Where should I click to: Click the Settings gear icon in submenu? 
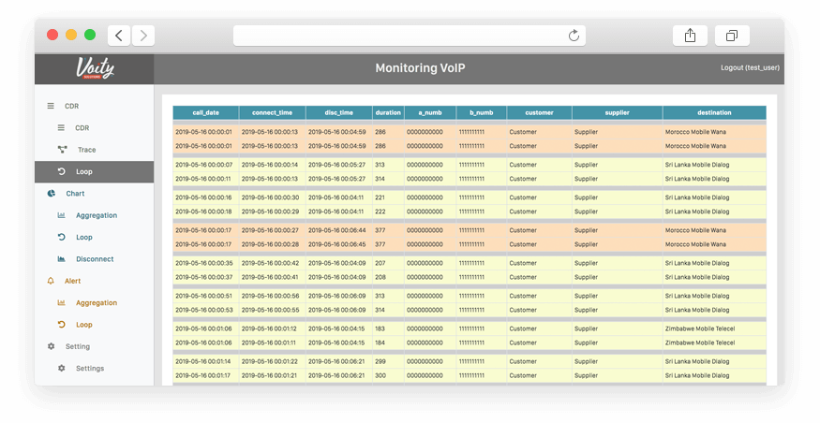click(62, 369)
